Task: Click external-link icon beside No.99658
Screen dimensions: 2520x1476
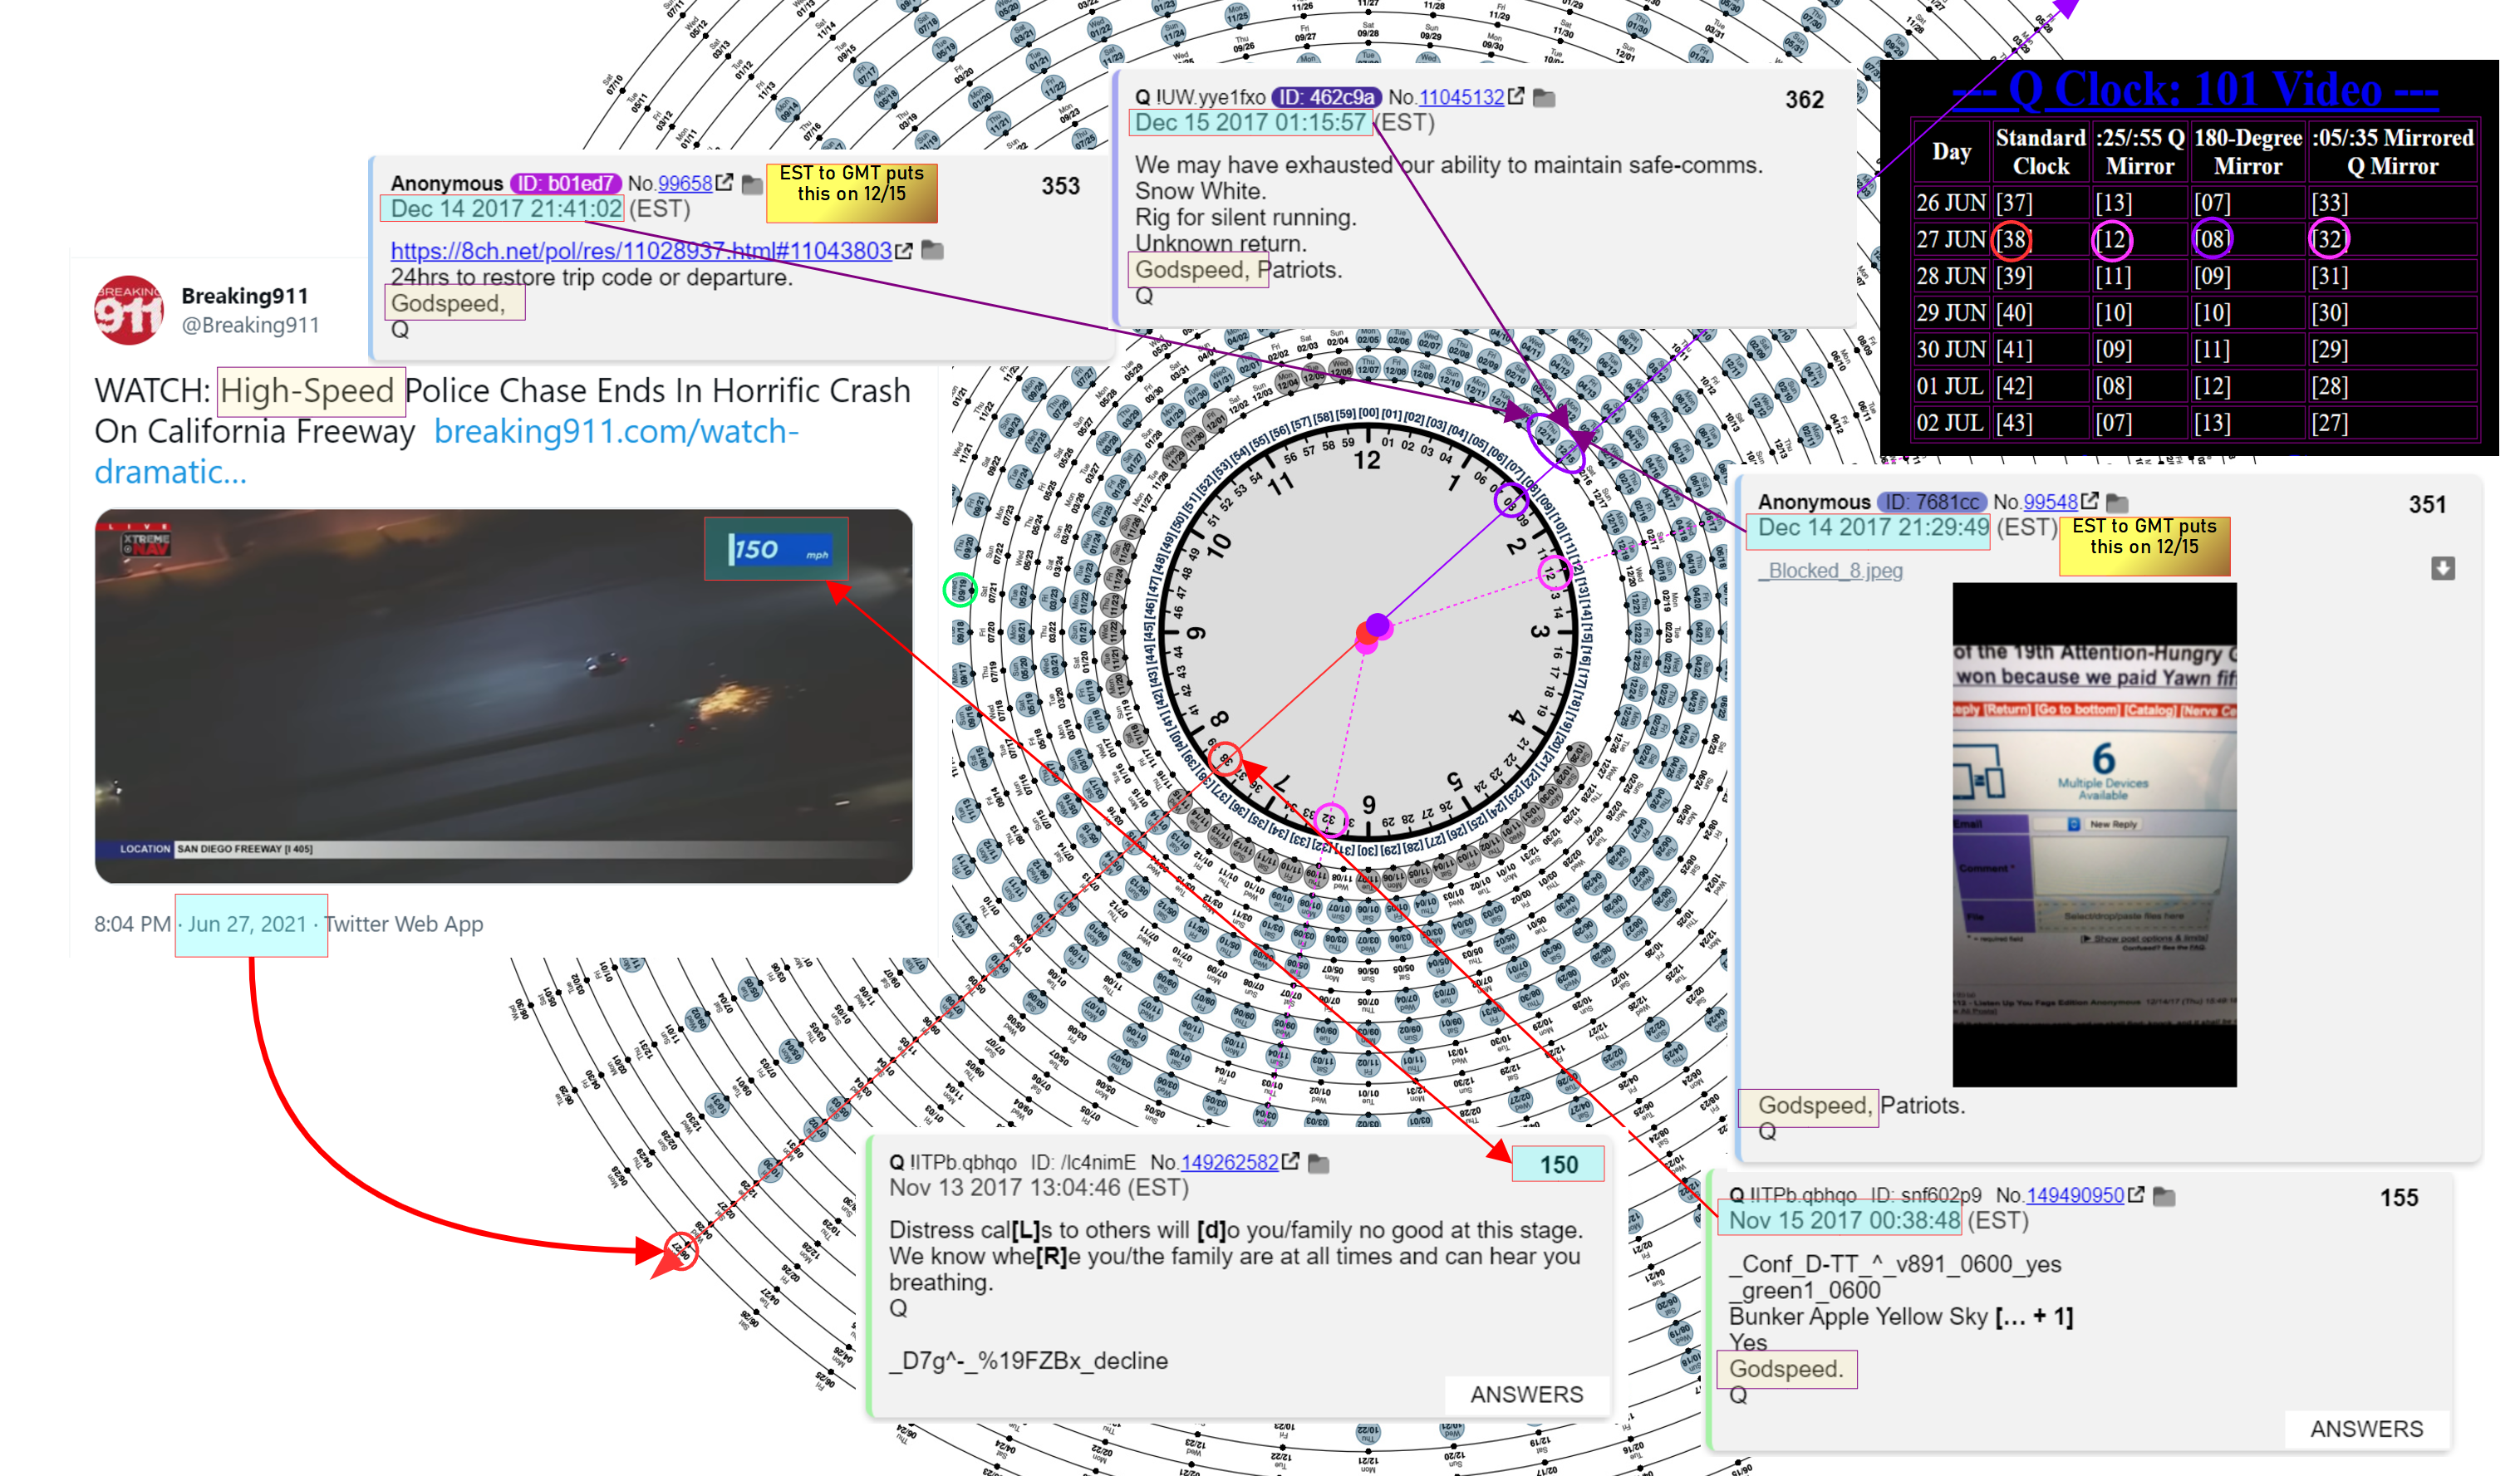Action: click(724, 182)
